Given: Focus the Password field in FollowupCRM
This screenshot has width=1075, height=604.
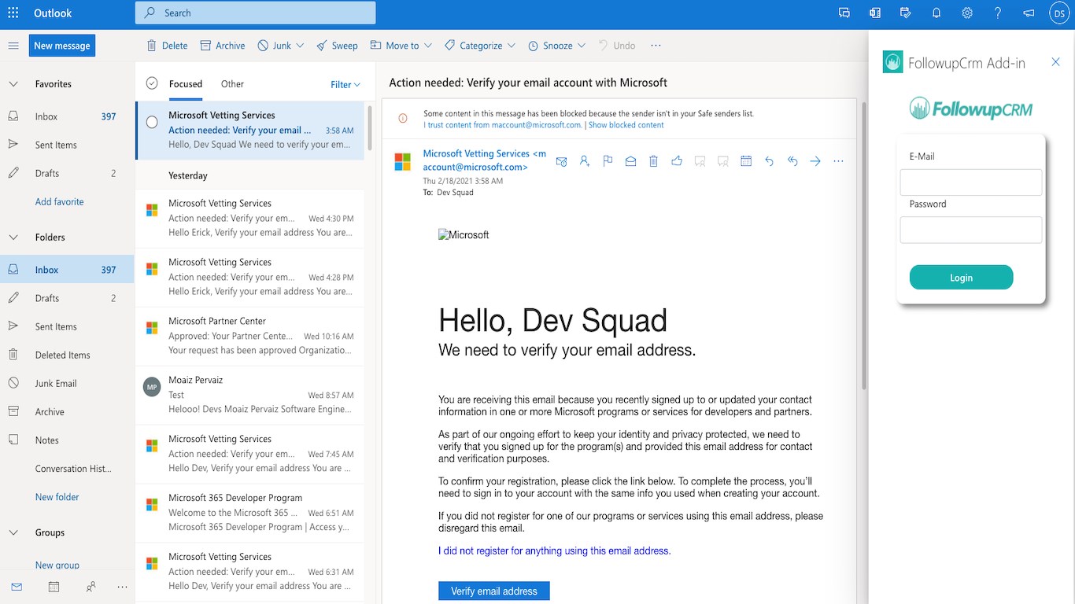Looking at the screenshot, I should click(971, 230).
